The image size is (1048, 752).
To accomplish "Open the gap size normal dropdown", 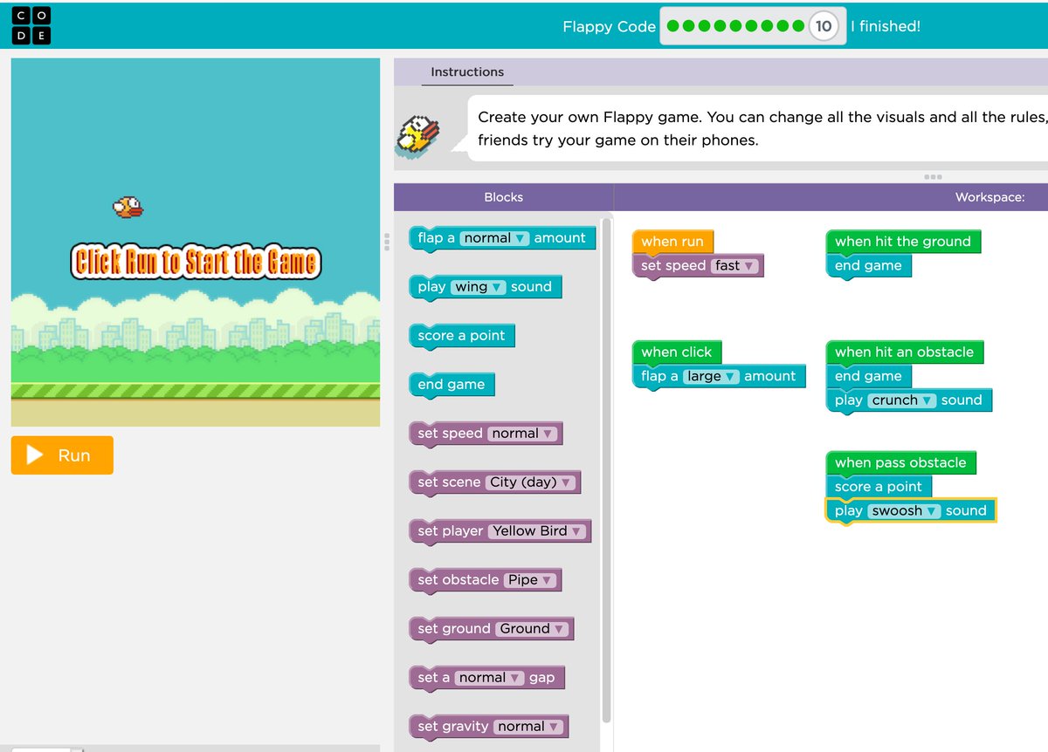I will [490, 678].
